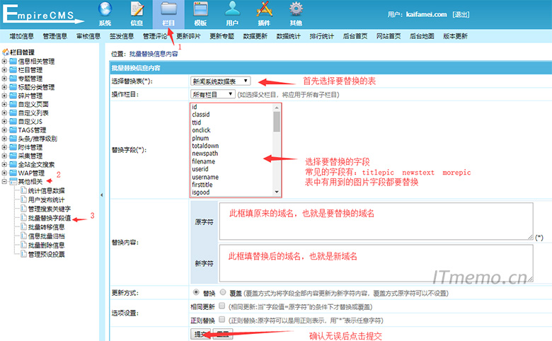Select firsttitle in field list
Viewport: 552px width, 341px height.
point(202,185)
